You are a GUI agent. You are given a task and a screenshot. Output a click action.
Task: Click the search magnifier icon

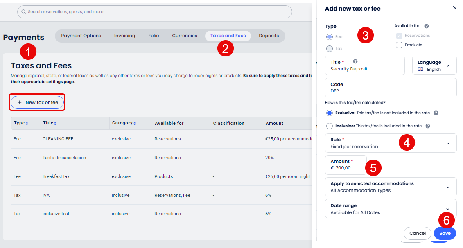24,12
